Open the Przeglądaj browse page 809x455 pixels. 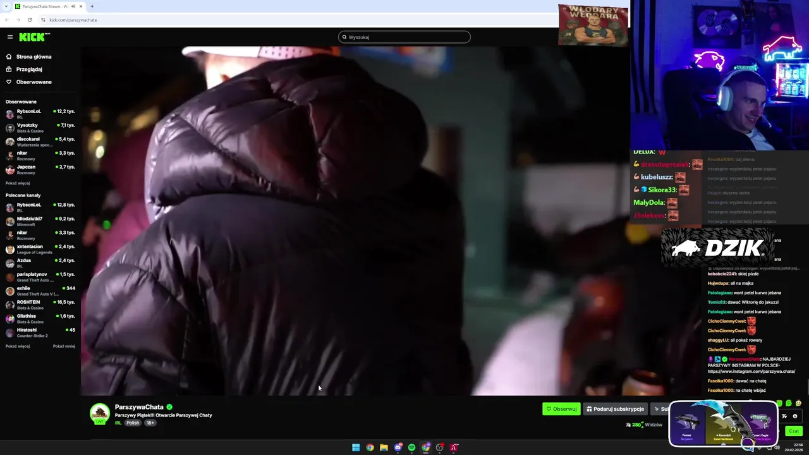tap(29, 70)
